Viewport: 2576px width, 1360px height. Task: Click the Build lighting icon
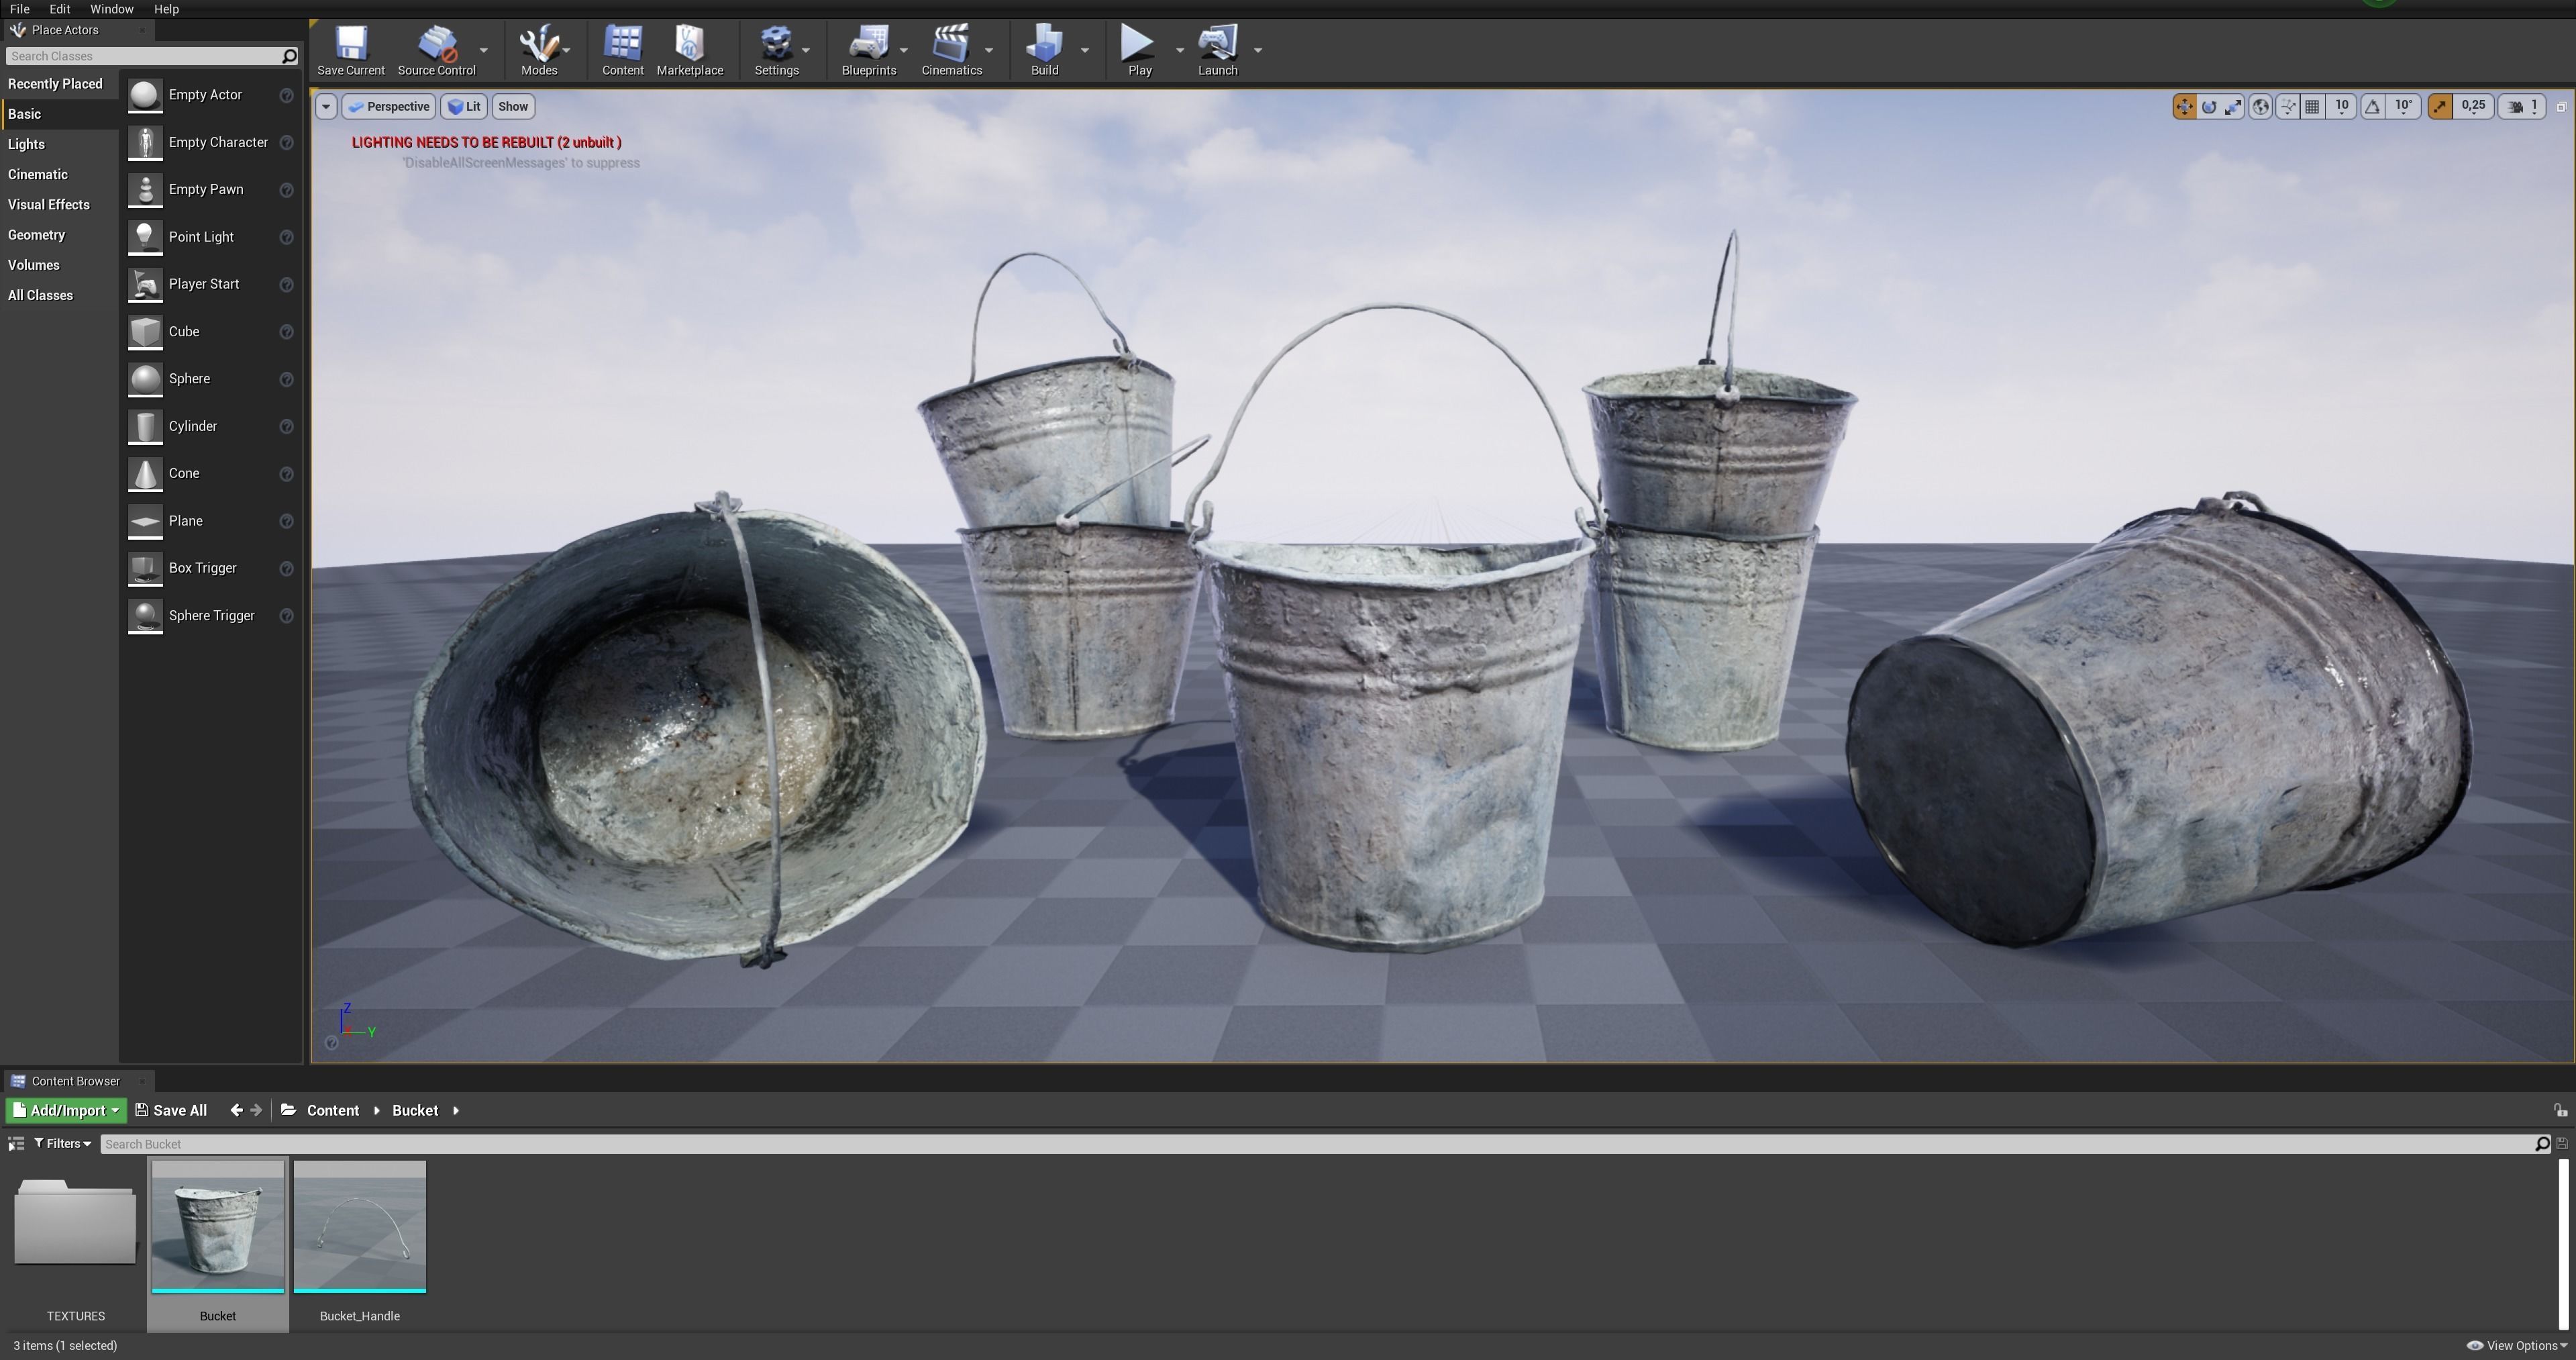click(x=1044, y=44)
